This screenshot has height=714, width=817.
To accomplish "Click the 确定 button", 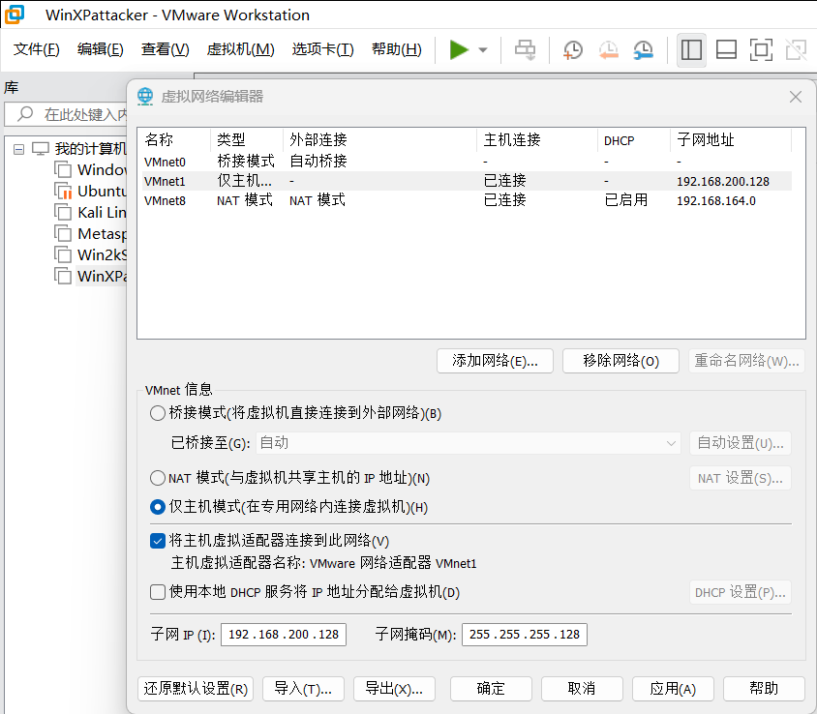I will (491, 689).
